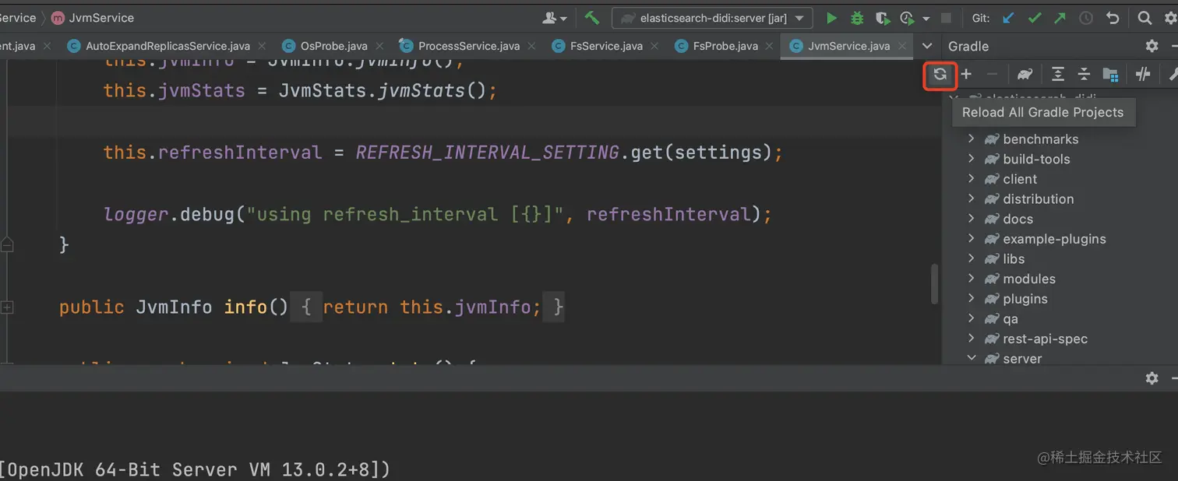Open user account dropdown icon
The width and height of the screenshot is (1178, 481).
pyautogui.click(x=555, y=18)
